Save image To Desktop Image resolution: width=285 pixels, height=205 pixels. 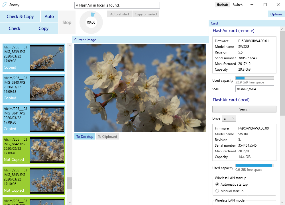[x=85, y=137]
